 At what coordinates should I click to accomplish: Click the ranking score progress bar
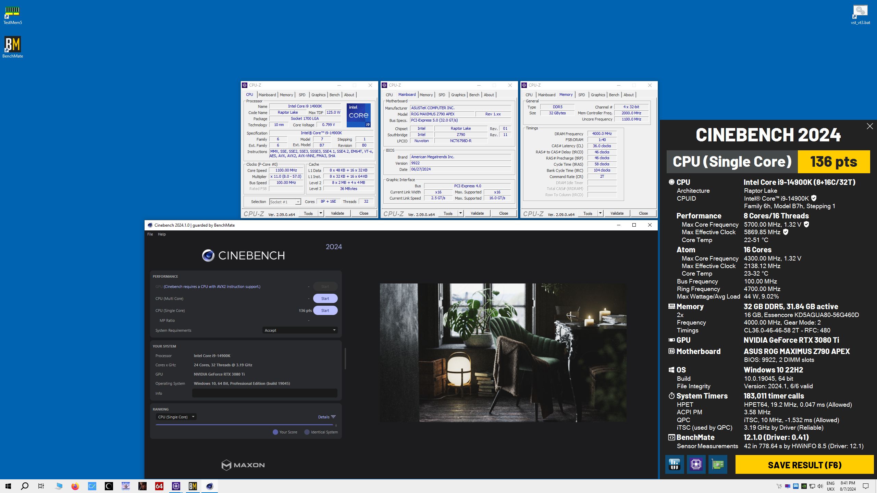point(244,425)
